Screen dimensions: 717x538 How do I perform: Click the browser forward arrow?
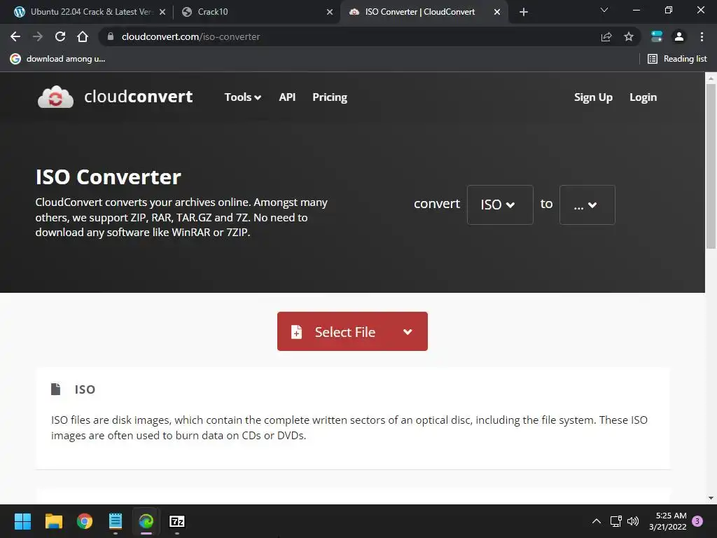[38, 36]
